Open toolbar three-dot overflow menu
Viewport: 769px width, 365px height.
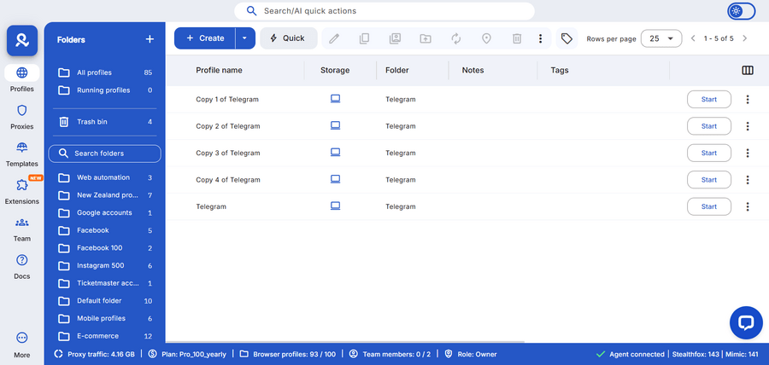click(x=540, y=38)
